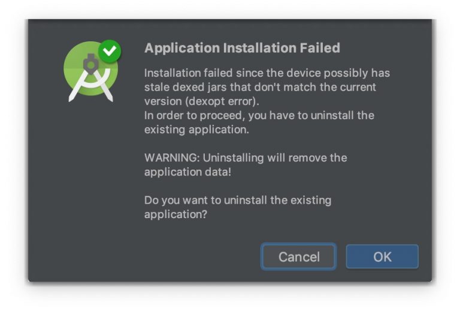Confirm uninstall with the OK button
Viewport: 460px width, 314px height.
point(382,257)
